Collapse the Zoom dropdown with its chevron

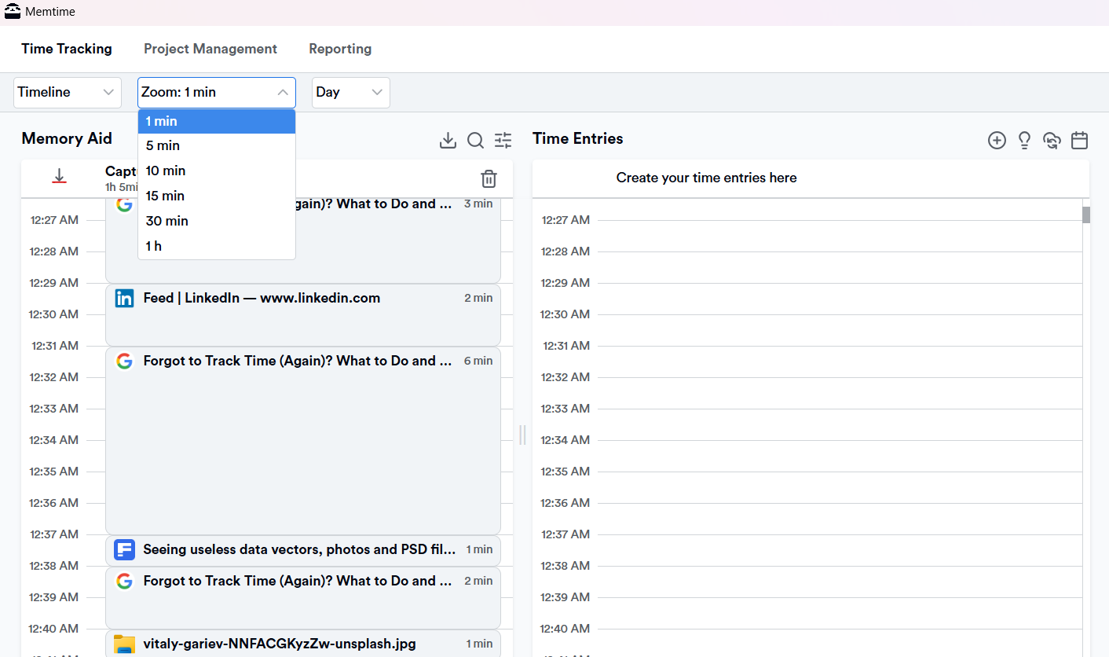(283, 92)
